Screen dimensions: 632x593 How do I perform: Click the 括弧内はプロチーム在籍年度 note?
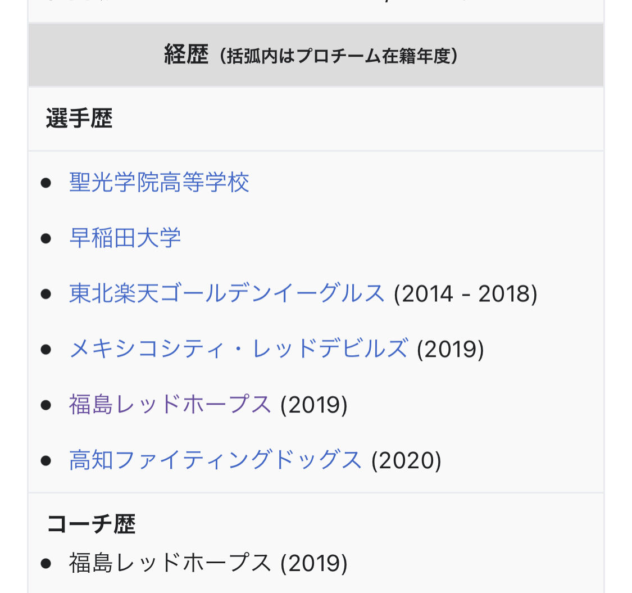click(x=339, y=56)
